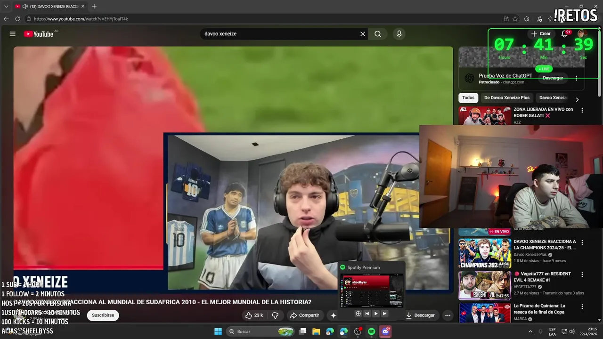Open Discord from the taskbar

(x=385, y=331)
